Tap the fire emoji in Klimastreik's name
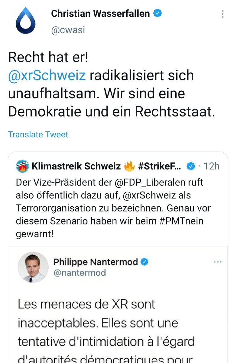This screenshot has width=234, height=363. coord(129,166)
